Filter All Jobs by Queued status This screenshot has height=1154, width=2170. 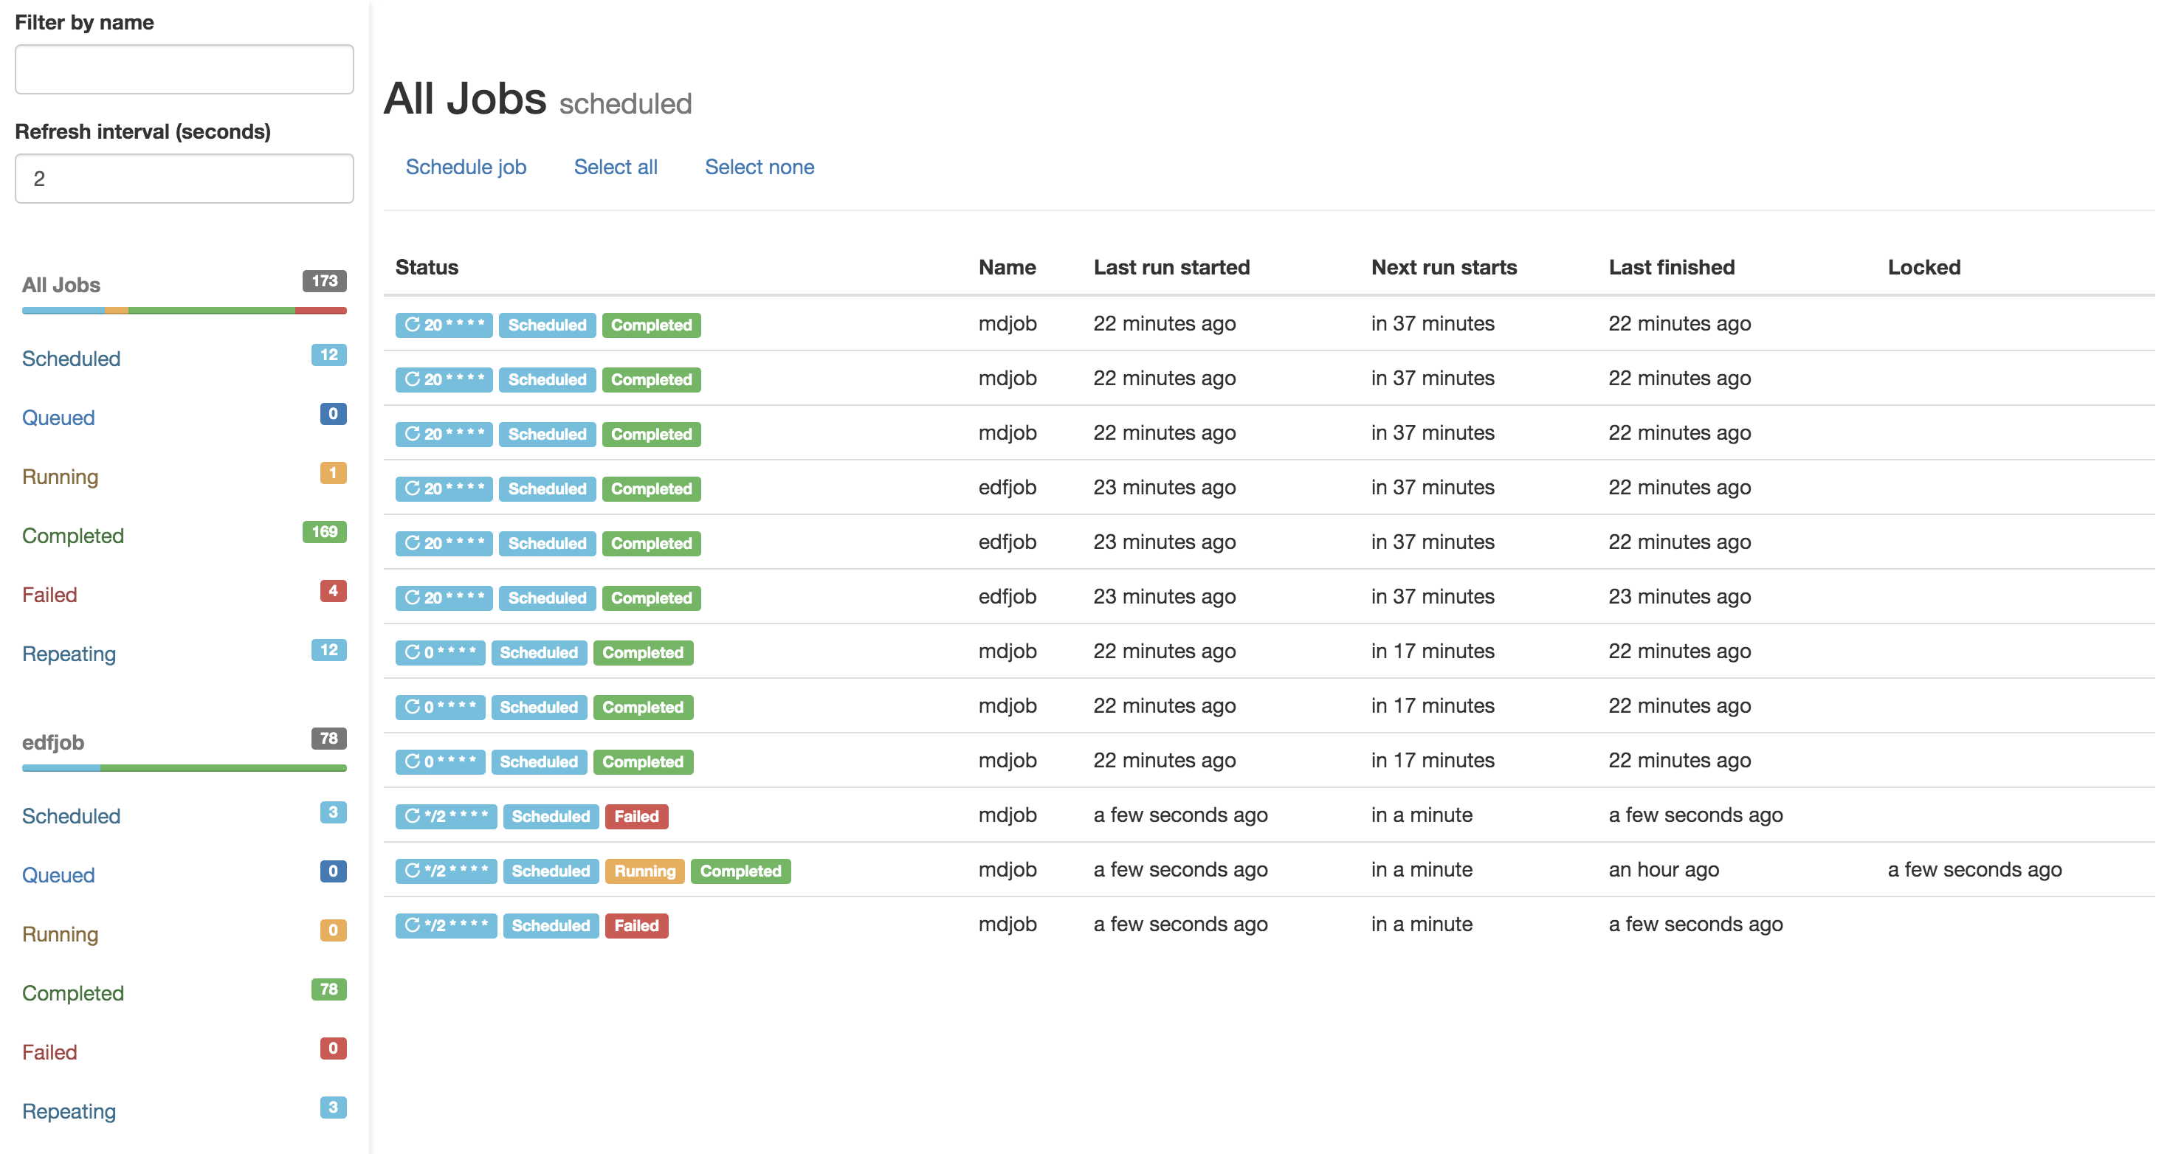pos(58,418)
